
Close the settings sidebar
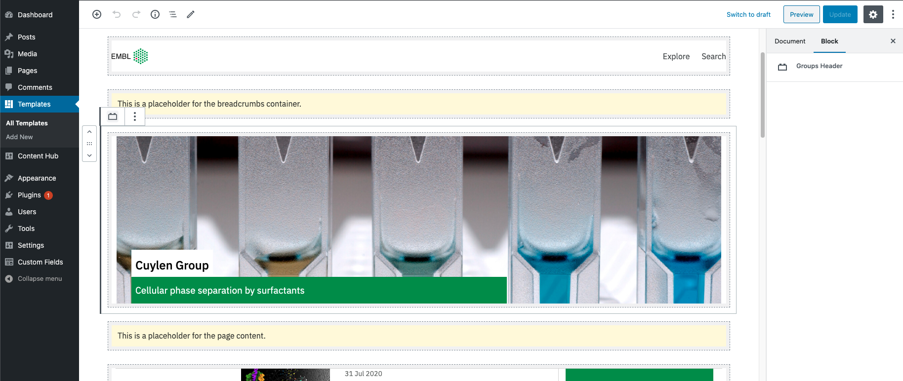[893, 41]
